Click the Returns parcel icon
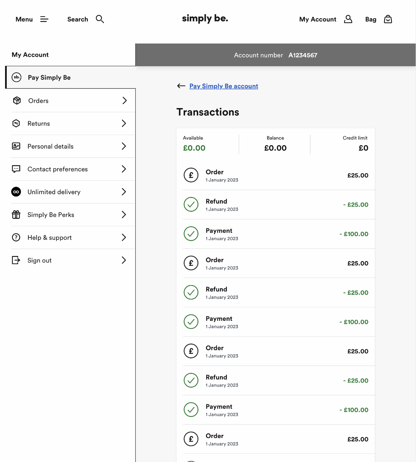 [x=16, y=124]
